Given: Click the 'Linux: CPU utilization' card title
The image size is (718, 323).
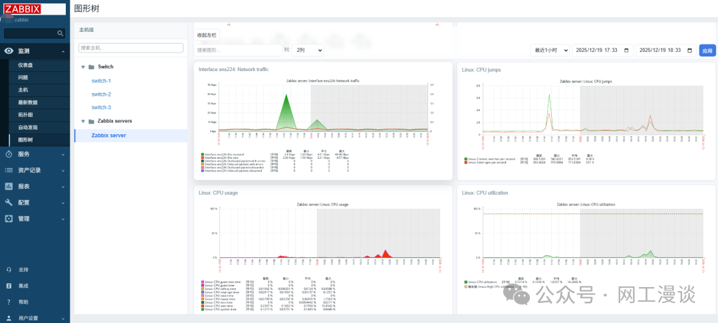Looking at the screenshot, I should tap(485, 193).
